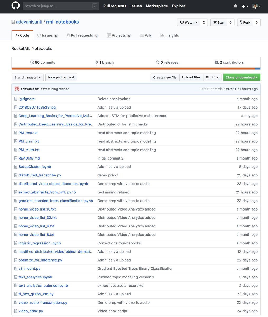268x317 pixels.
Task: Click file icon beside distributed_transcribe.py
Action: pyautogui.click(x=16, y=175)
